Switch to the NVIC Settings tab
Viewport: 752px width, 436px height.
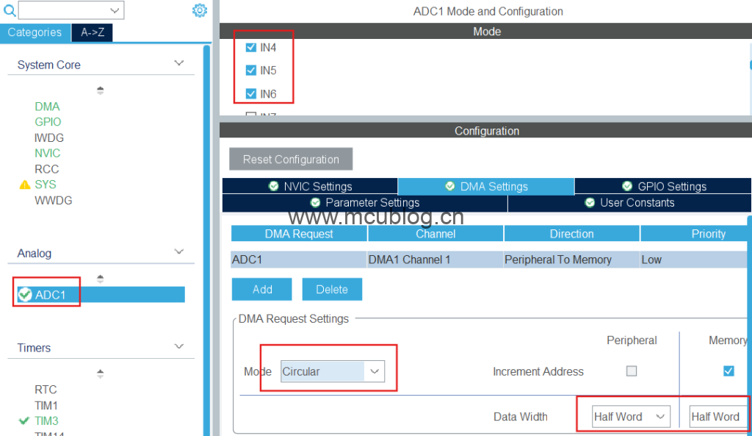pyautogui.click(x=310, y=186)
